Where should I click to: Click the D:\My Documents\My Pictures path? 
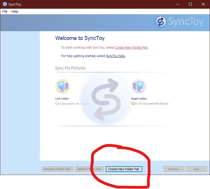(152, 104)
